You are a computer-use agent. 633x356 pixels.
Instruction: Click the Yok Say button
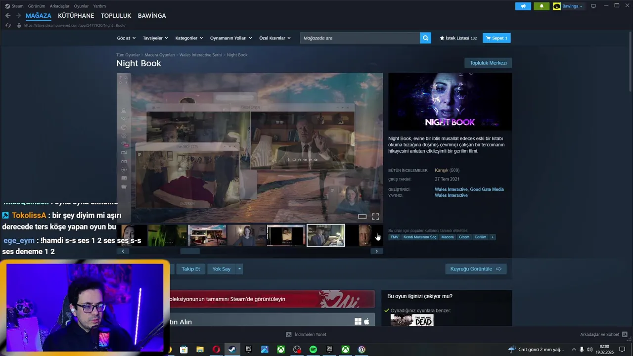pos(222,269)
